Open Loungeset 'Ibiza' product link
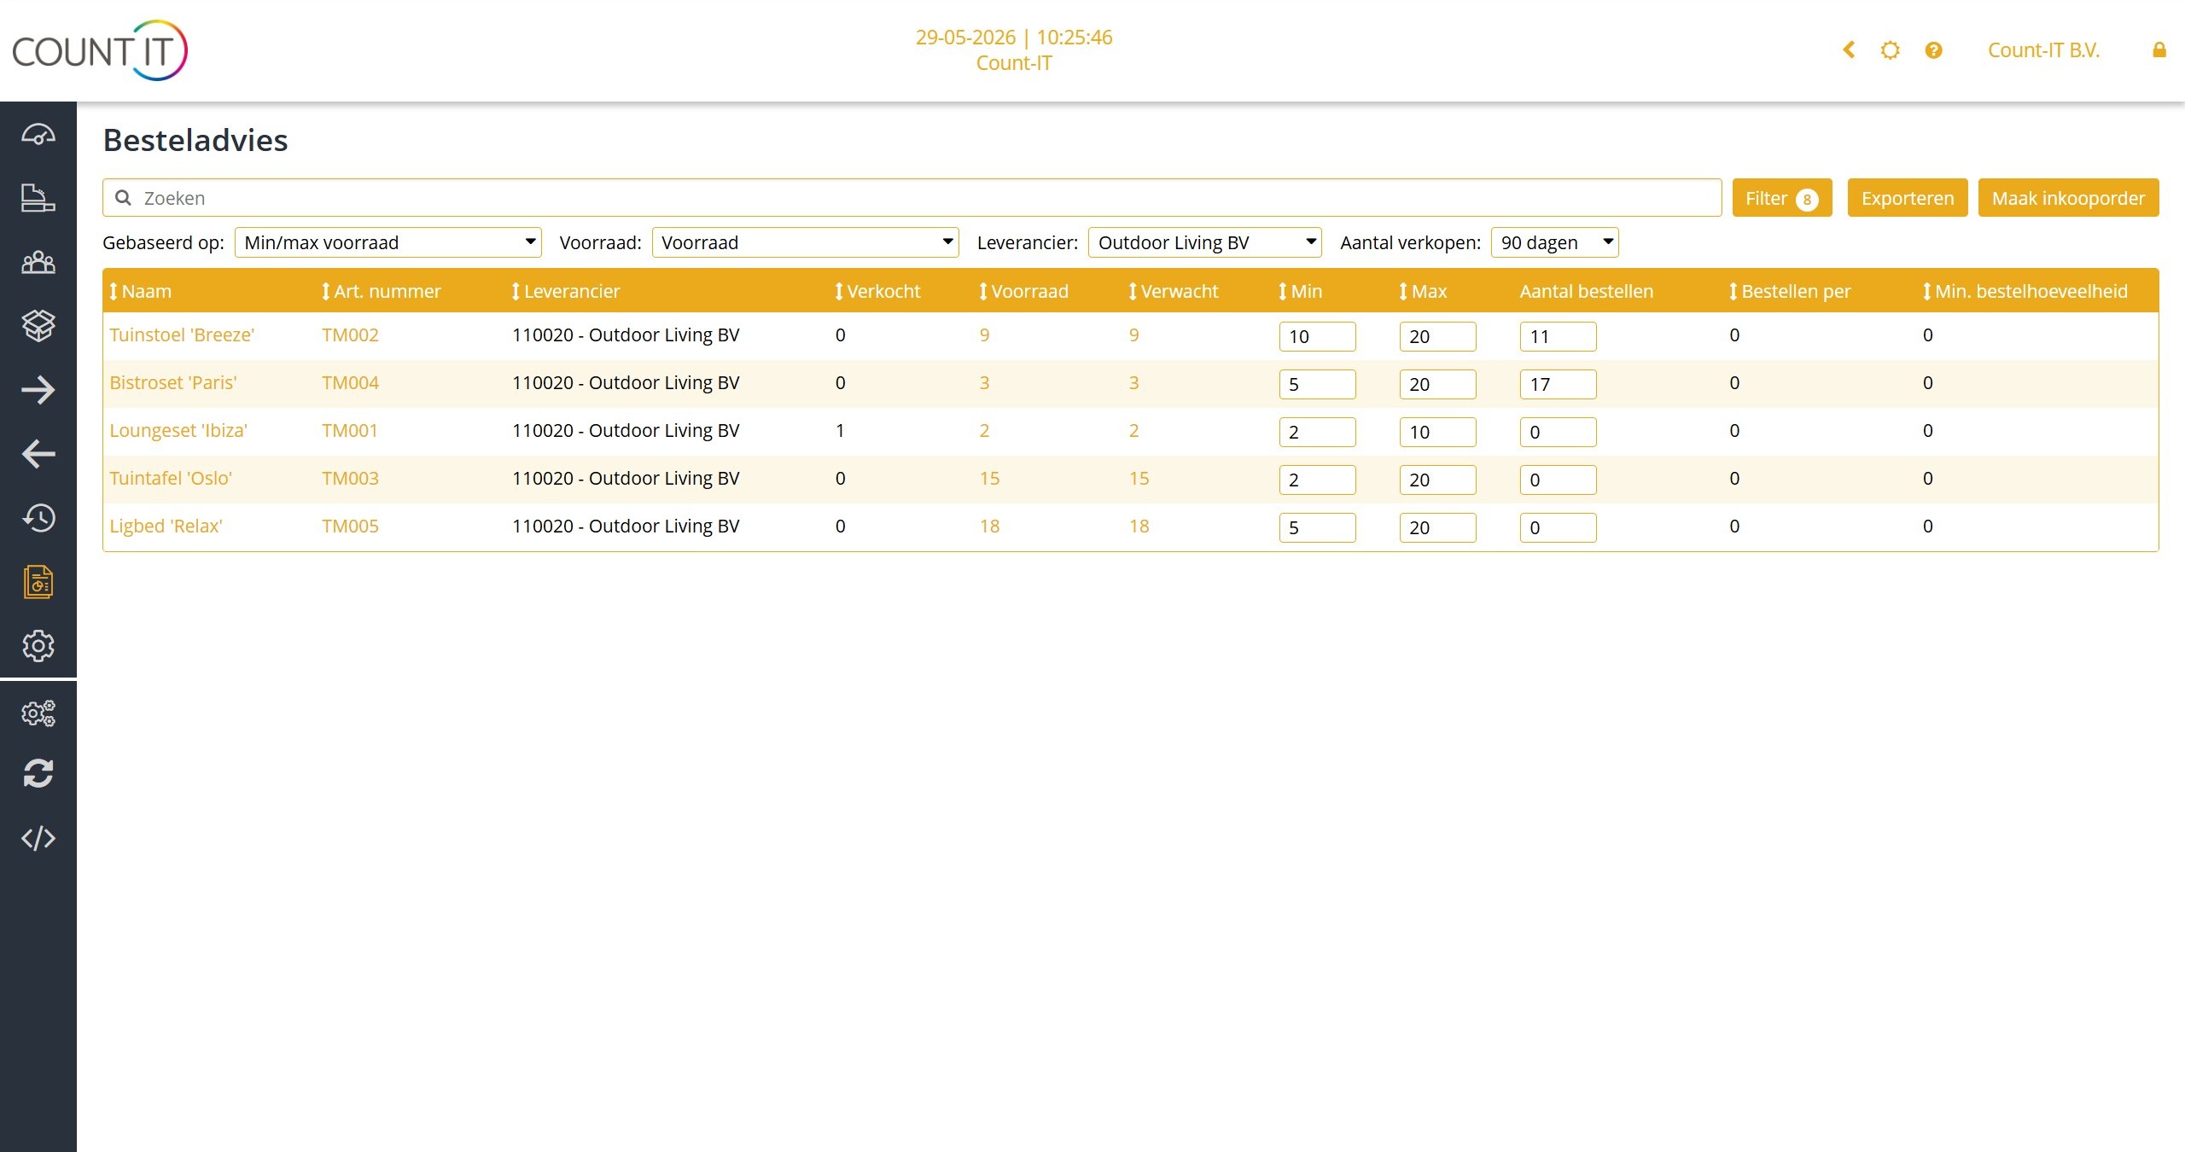 click(178, 430)
